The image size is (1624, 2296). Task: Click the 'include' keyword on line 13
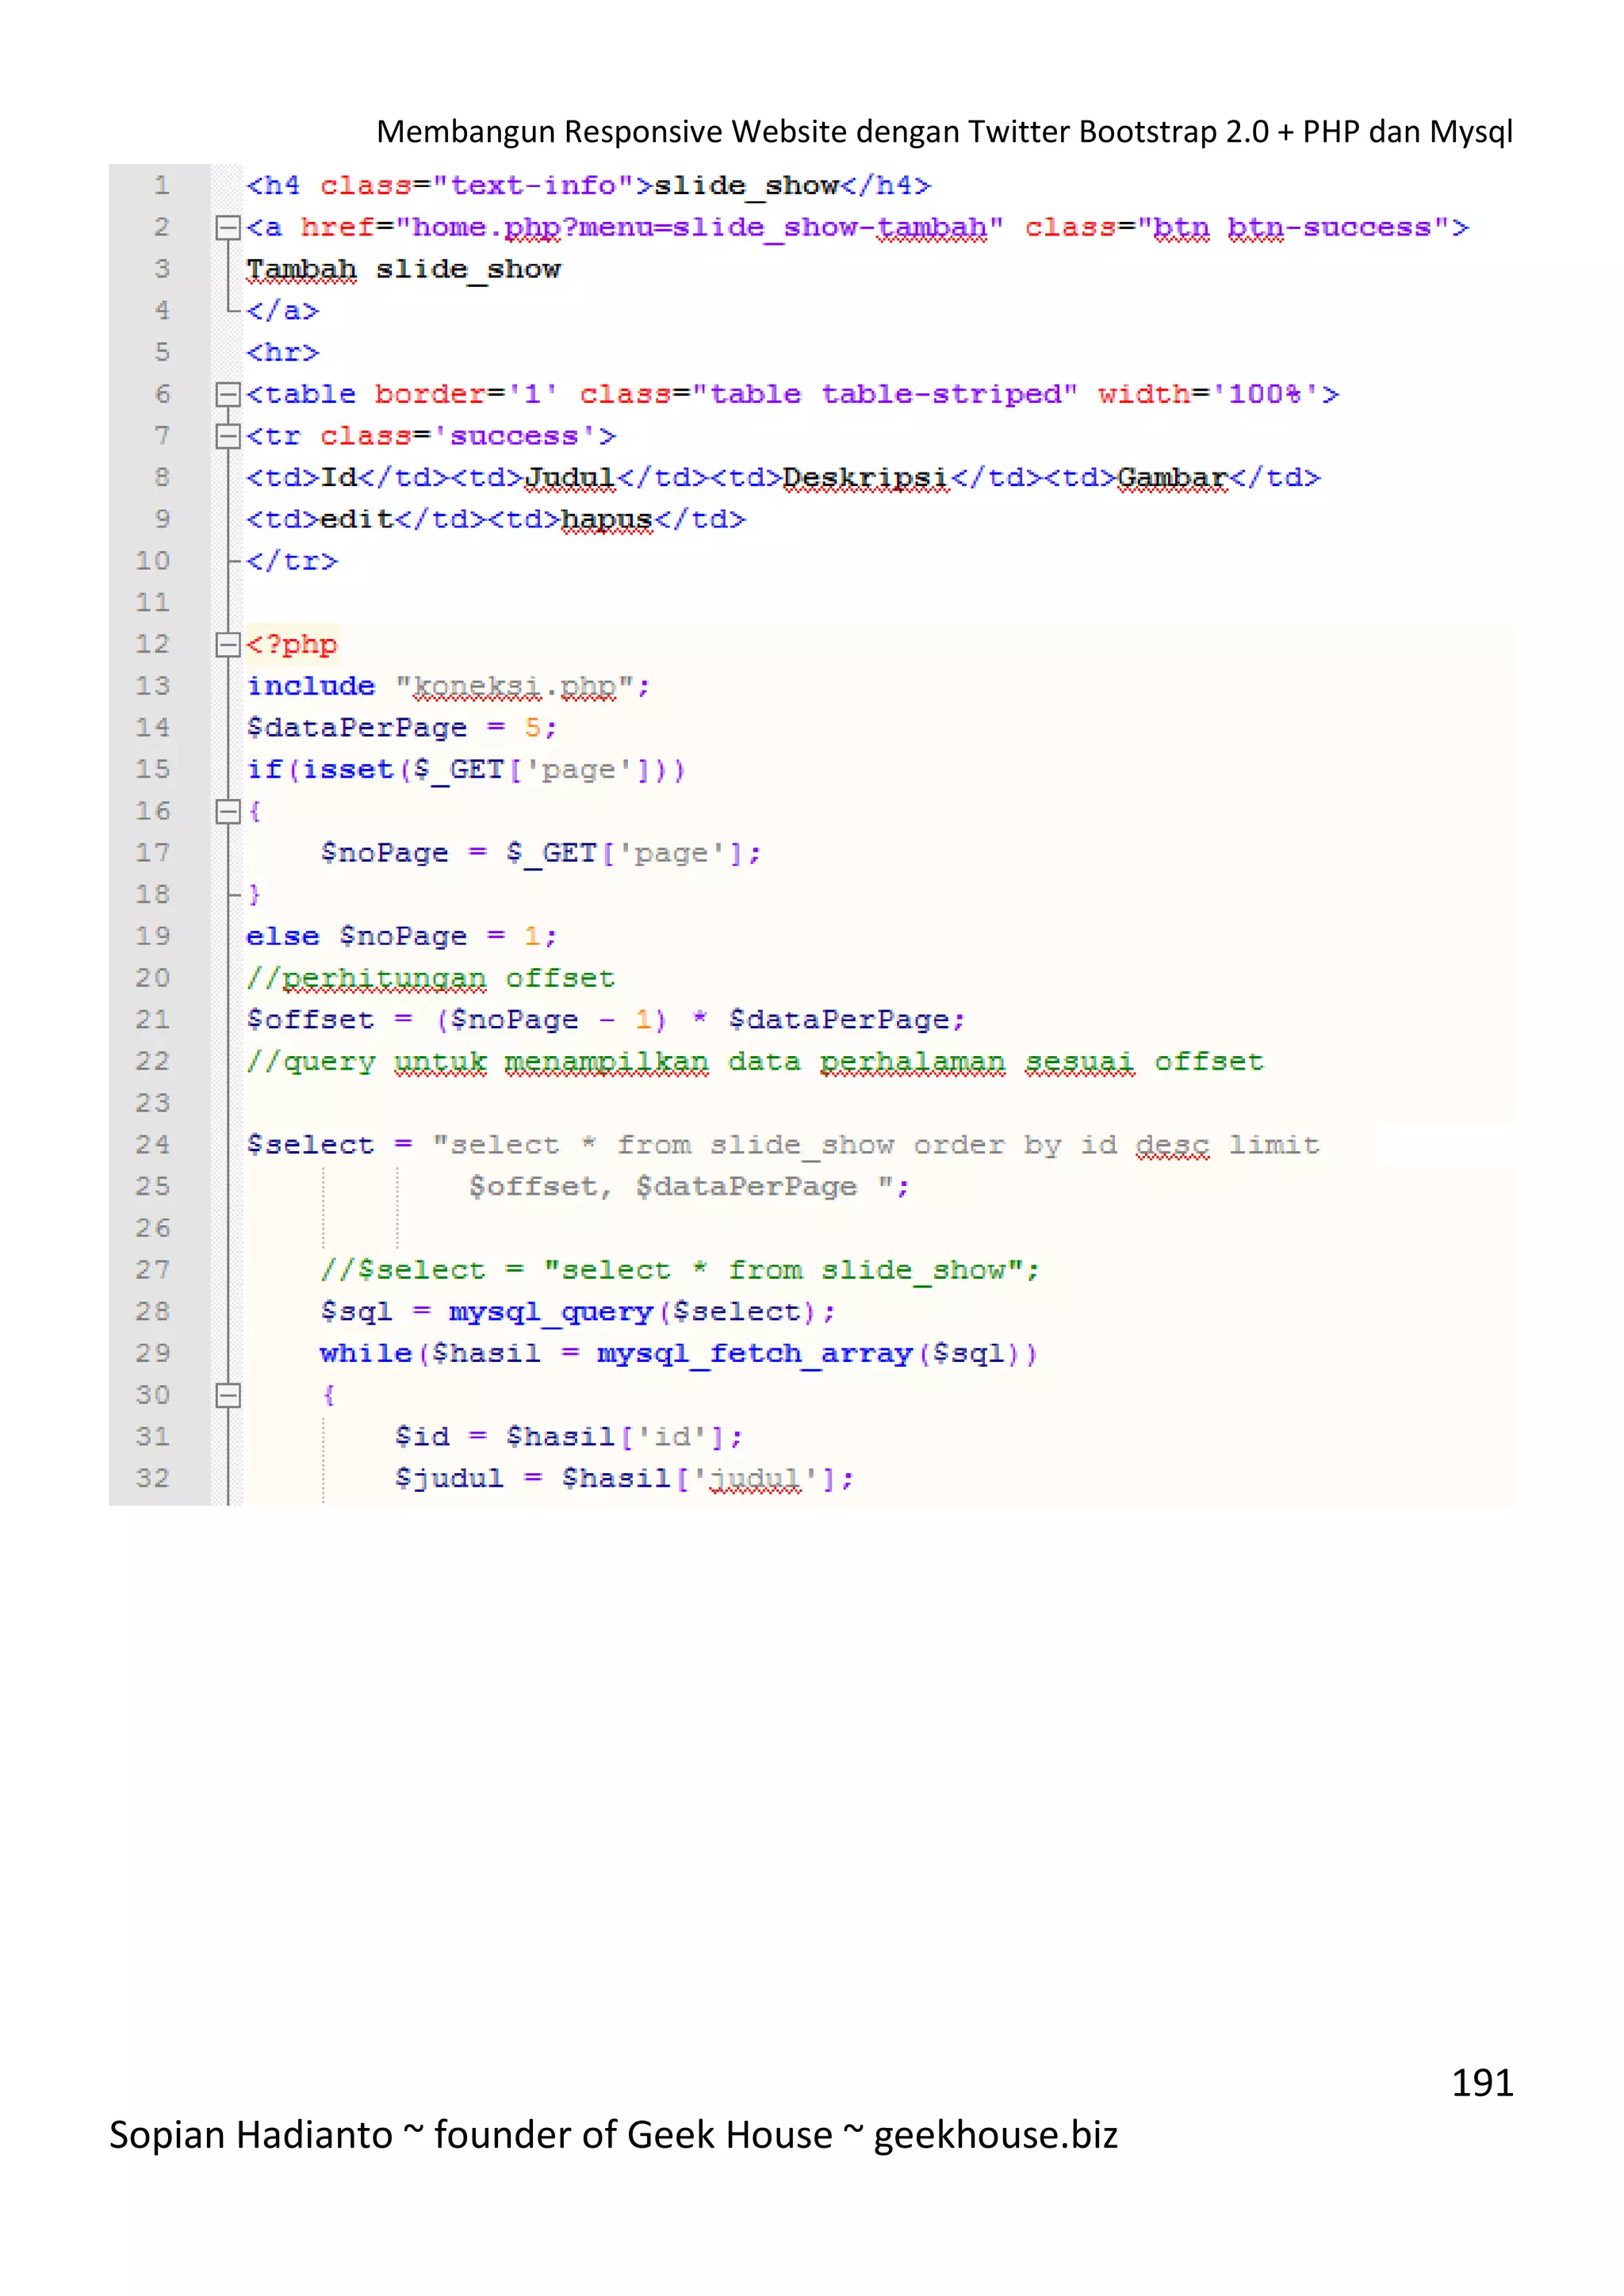point(311,686)
